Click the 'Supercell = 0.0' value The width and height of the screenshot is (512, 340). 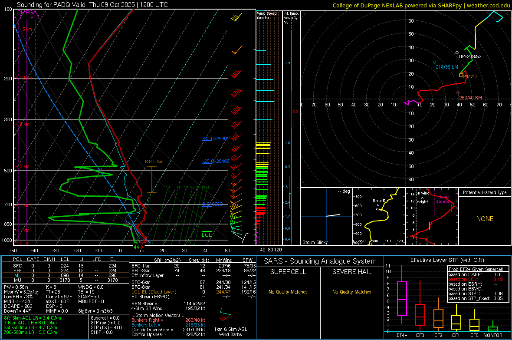point(105,318)
